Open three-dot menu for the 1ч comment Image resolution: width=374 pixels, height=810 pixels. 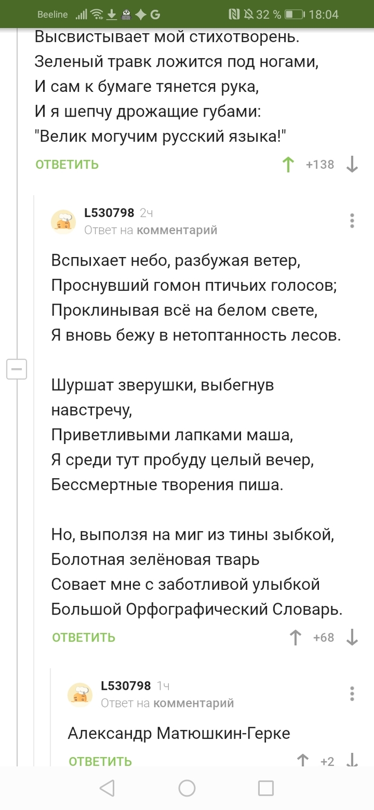[352, 694]
